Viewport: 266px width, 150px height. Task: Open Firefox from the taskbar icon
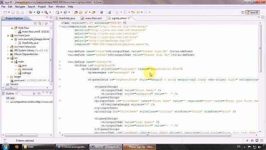point(17,147)
